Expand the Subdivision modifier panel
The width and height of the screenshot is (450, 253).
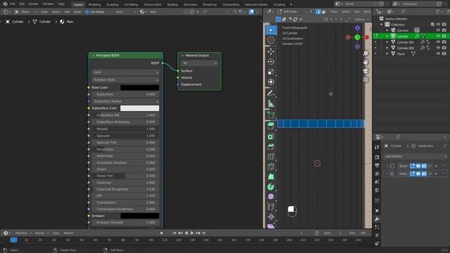tap(387, 174)
